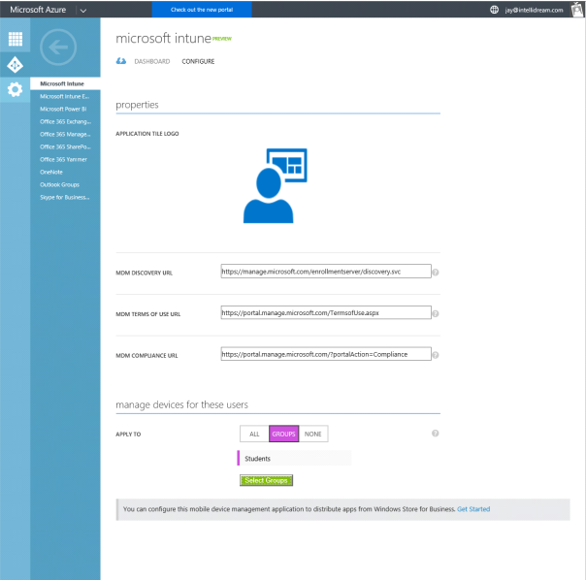Switch to the Dashboard tab
Viewport: 586px width, 580px height.
151,61
